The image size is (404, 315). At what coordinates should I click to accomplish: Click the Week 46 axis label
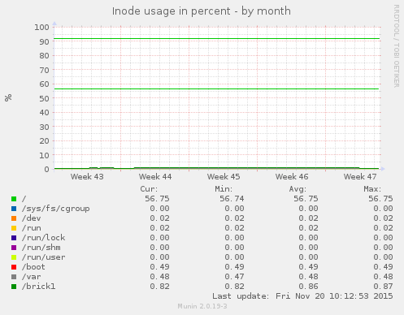pos(292,177)
